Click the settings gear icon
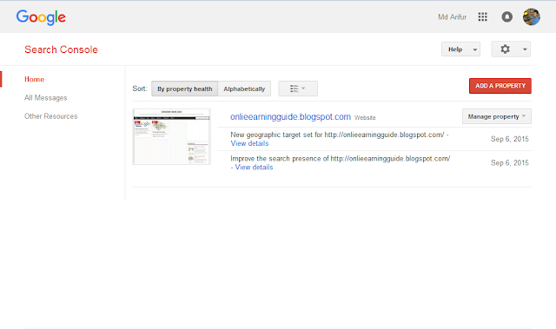 [x=505, y=49]
